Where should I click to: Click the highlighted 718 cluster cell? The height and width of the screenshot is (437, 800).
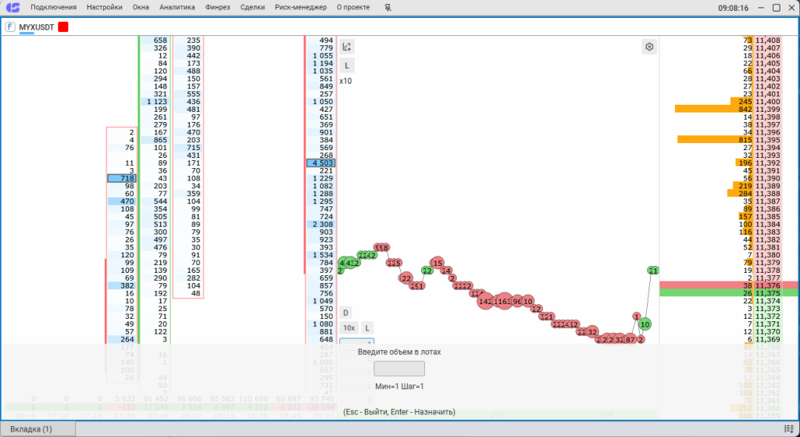[121, 178]
